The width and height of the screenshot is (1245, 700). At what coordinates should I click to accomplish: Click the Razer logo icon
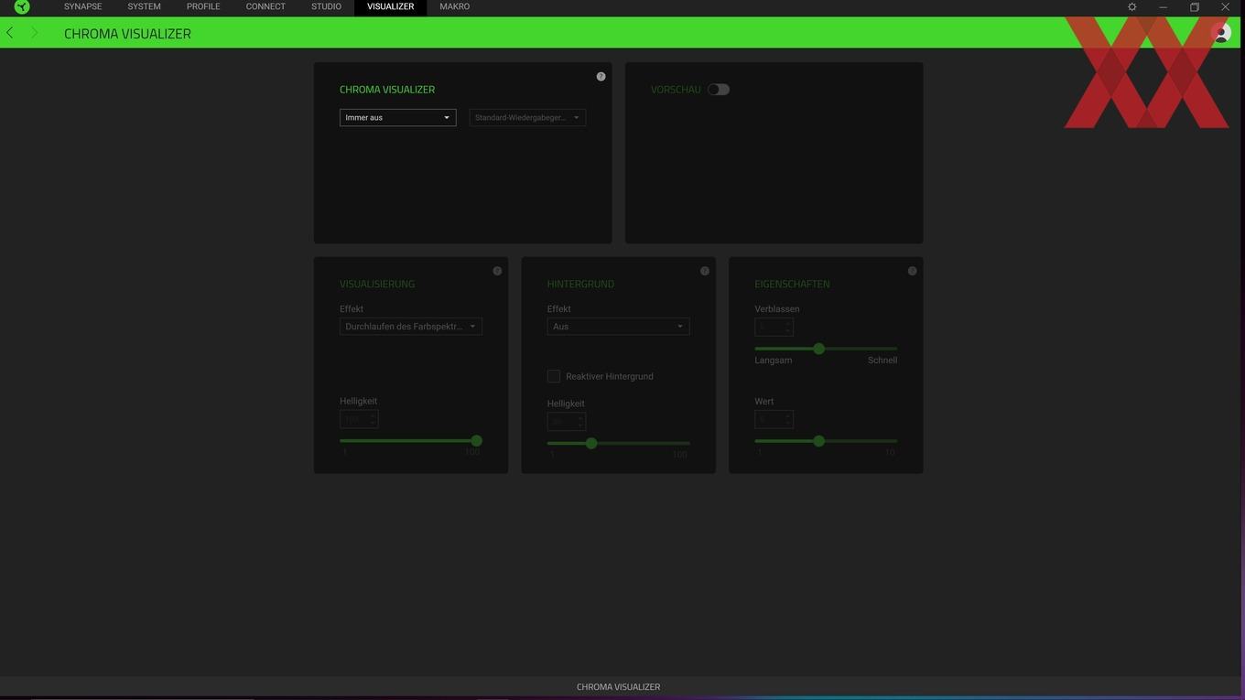coord(22,7)
